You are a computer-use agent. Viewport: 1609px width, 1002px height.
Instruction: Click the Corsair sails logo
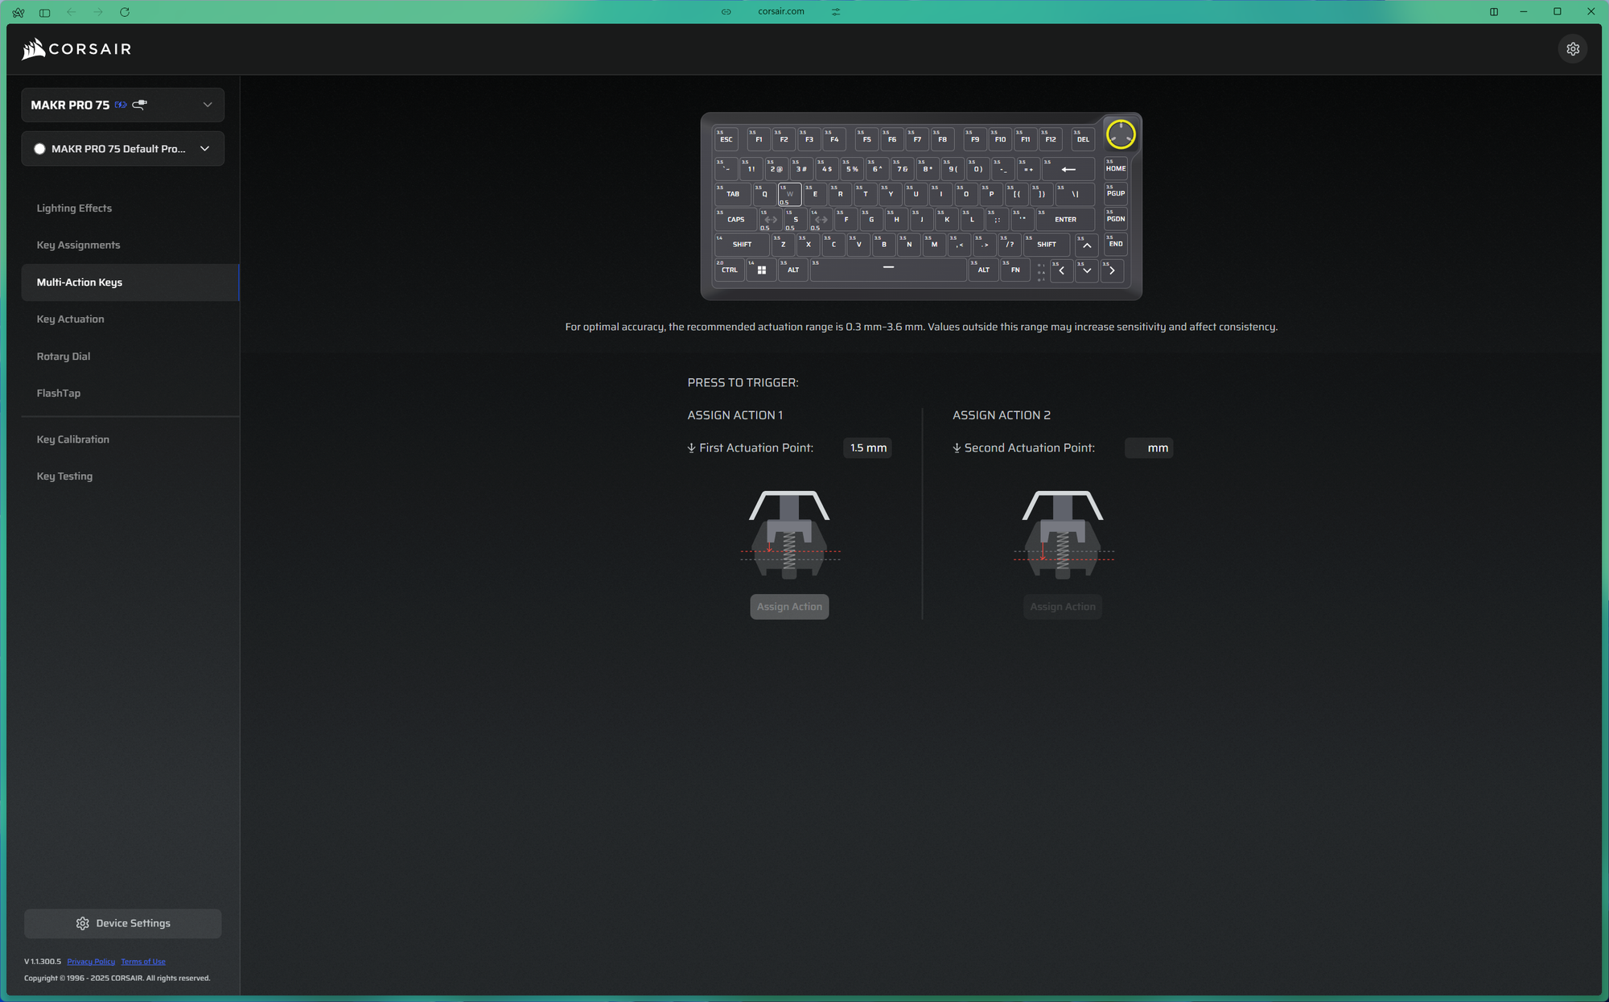point(34,49)
